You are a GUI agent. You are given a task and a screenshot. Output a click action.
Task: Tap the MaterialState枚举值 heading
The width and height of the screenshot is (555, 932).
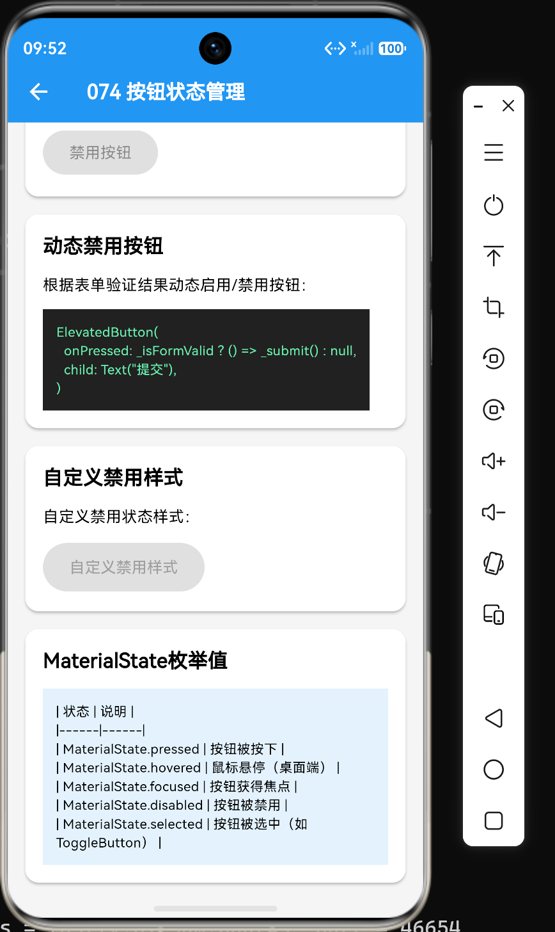pyautogui.click(x=136, y=661)
